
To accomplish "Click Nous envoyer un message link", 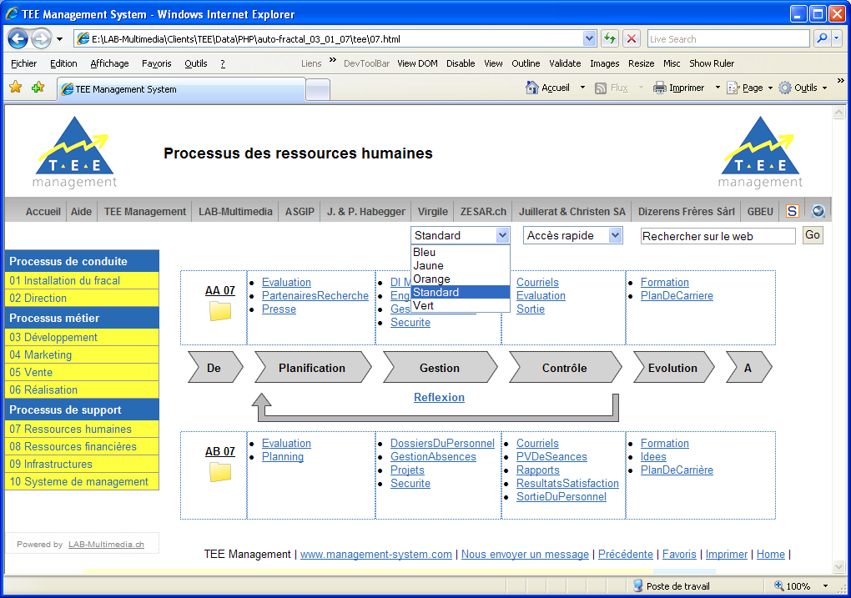I will click(525, 554).
